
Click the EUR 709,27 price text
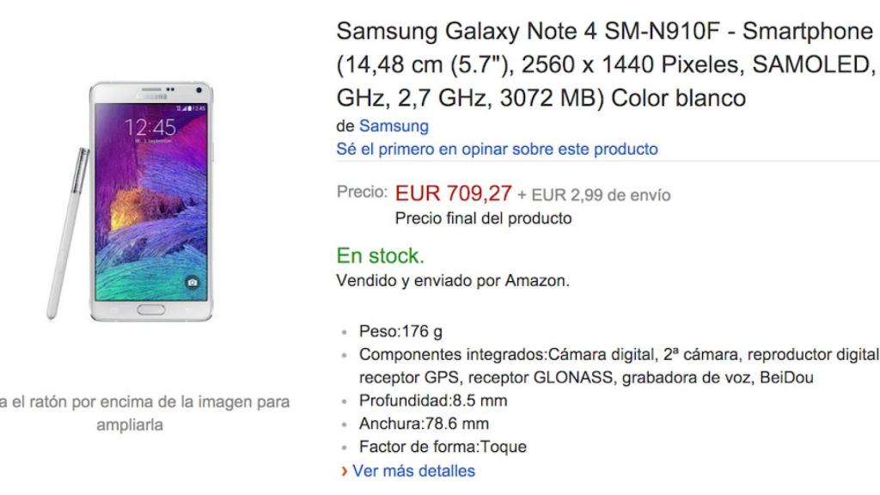point(451,192)
